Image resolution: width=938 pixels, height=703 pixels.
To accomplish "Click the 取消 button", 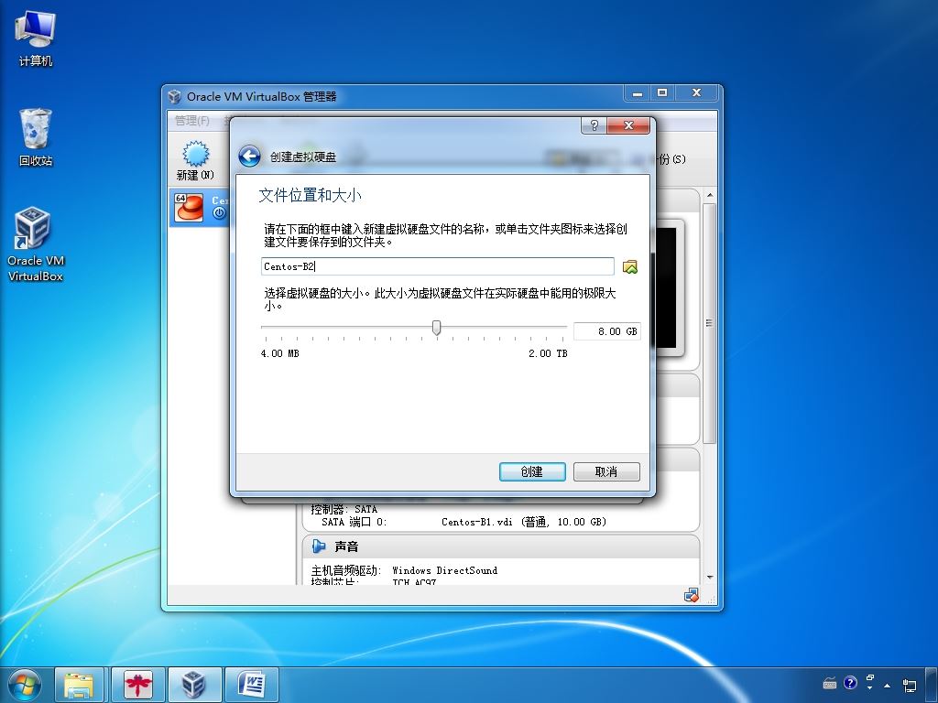I will (x=606, y=471).
